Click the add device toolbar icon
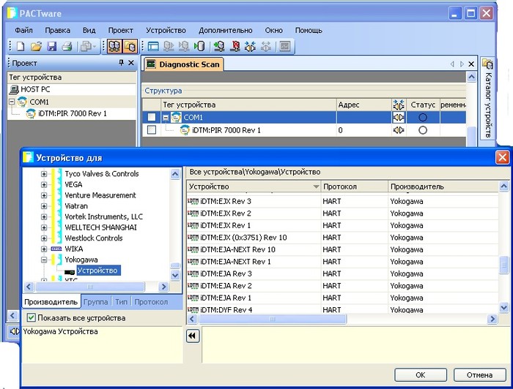 (x=219, y=46)
